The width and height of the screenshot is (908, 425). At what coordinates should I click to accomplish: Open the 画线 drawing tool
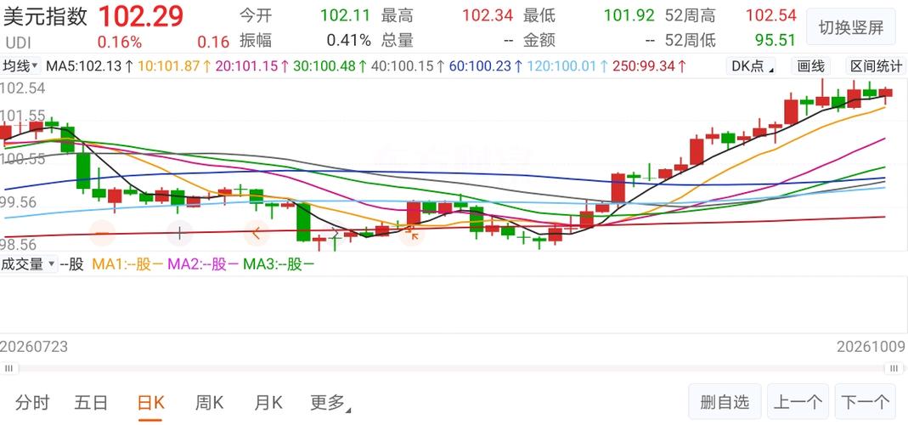click(810, 66)
